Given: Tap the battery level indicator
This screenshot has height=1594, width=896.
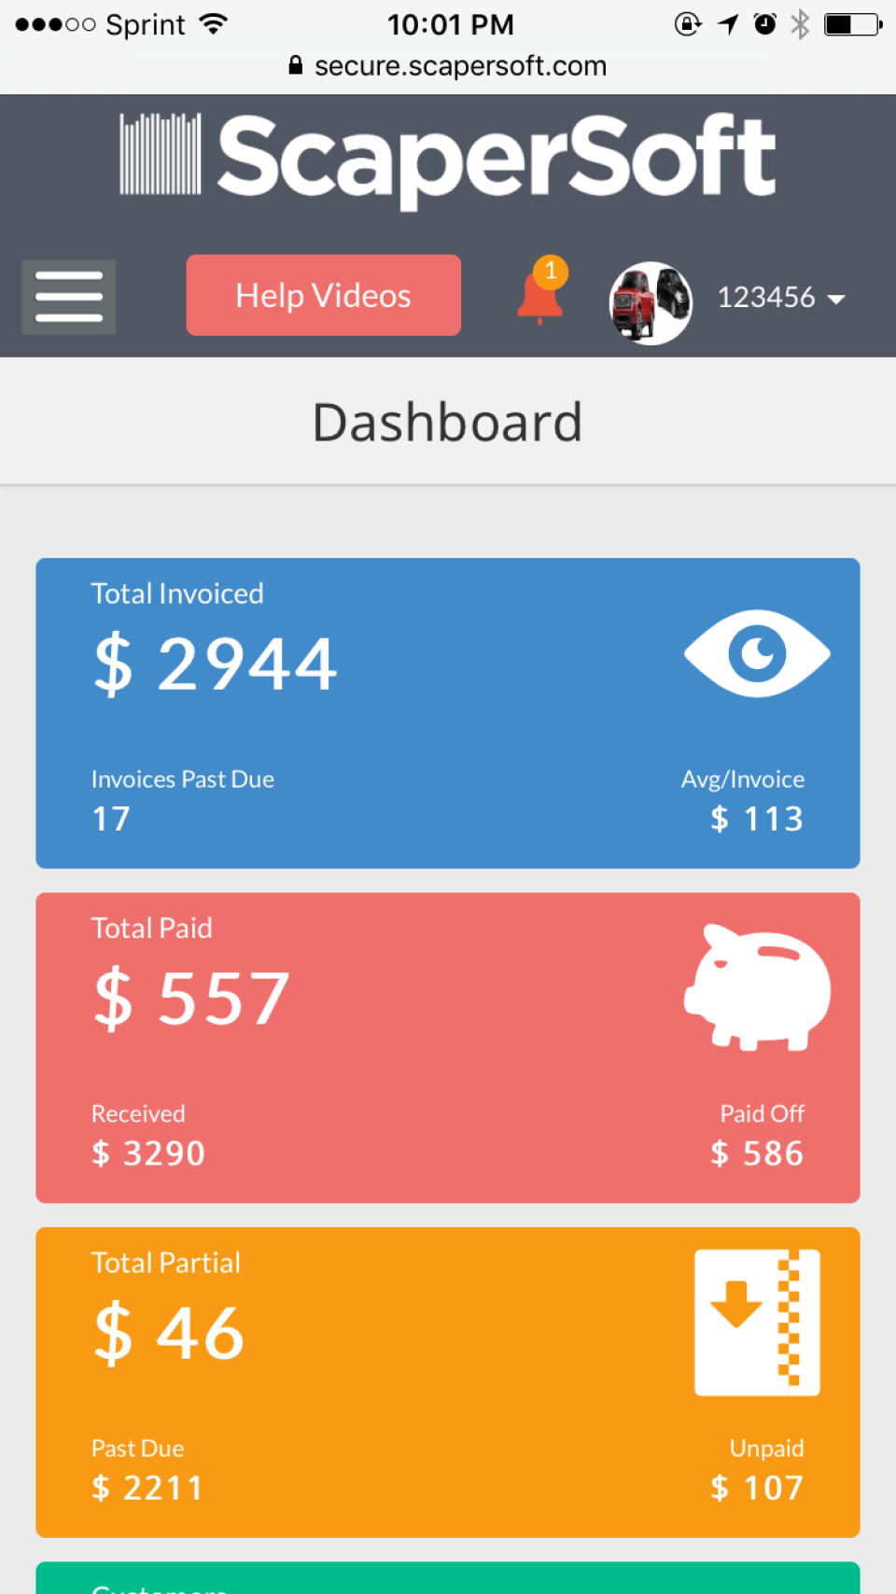Looking at the screenshot, I should point(850,23).
